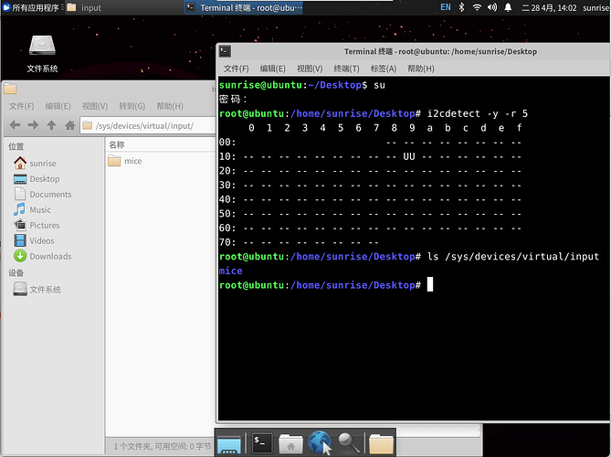The image size is (611, 457).
Task: Open the terminal 帮助(H) menu
Action: tap(421, 69)
